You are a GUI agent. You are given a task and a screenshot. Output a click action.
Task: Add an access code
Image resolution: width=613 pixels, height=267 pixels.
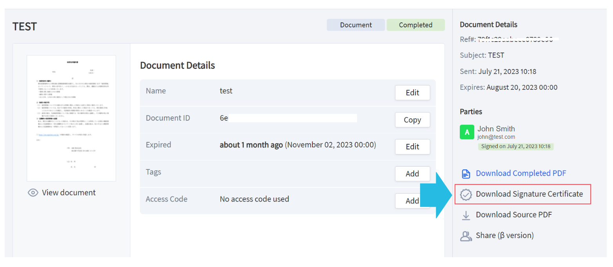pos(412,200)
